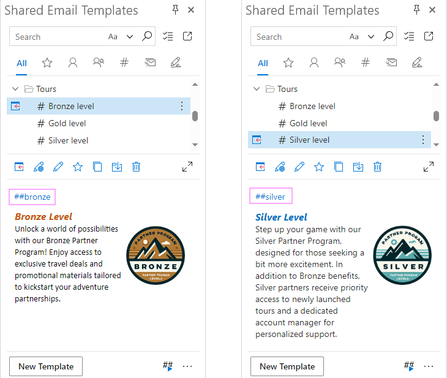Paste bronze template from left toolbar
Image resolution: width=447 pixels, height=378 pixels.
pos(19,167)
